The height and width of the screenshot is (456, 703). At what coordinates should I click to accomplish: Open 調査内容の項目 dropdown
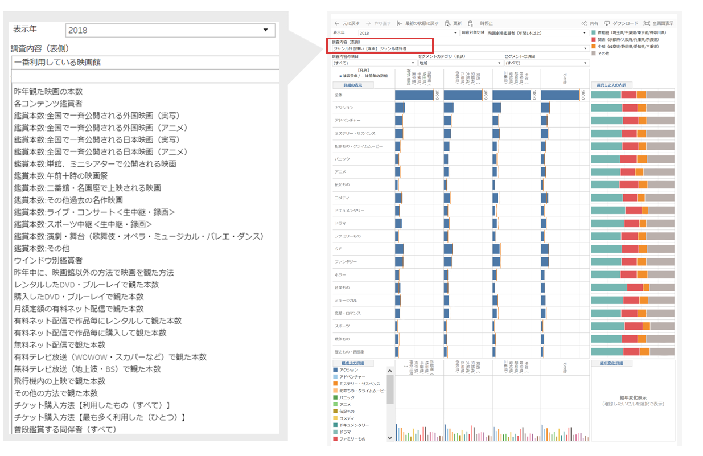coord(374,63)
